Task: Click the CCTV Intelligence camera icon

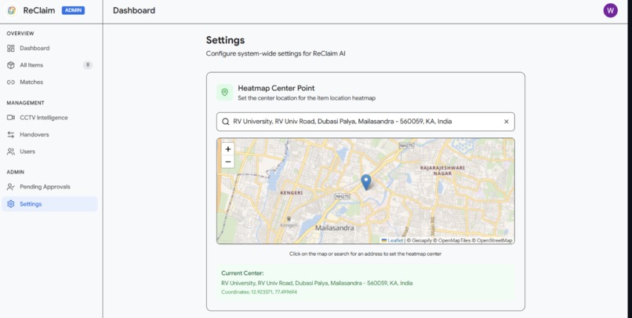Action: coord(11,118)
